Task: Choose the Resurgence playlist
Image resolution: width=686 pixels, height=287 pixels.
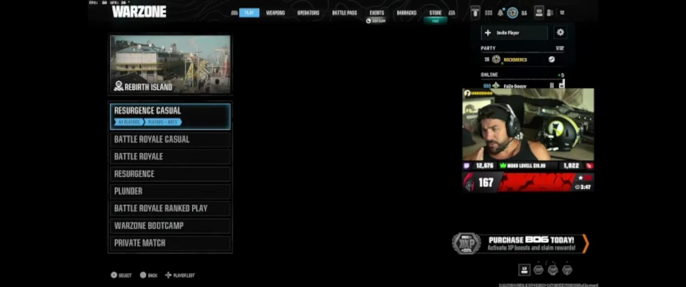Action: pyautogui.click(x=170, y=174)
